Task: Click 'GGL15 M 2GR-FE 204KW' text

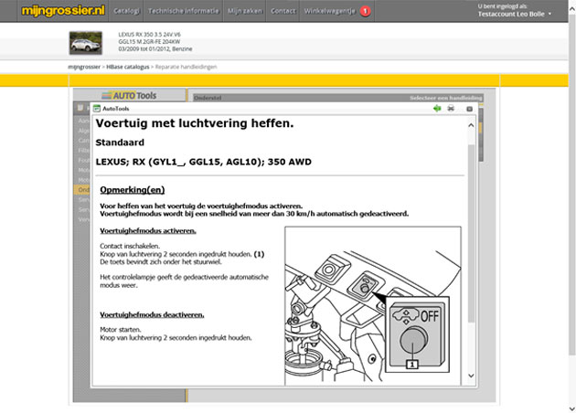Action: click(x=149, y=42)
